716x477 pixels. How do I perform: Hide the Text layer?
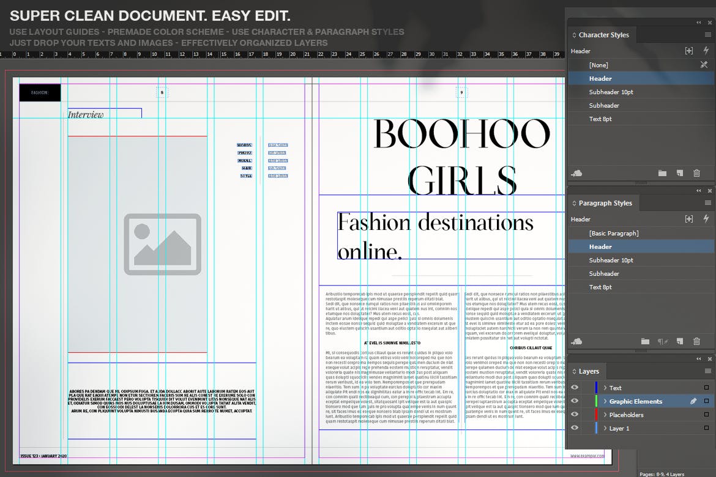(575, 388)
